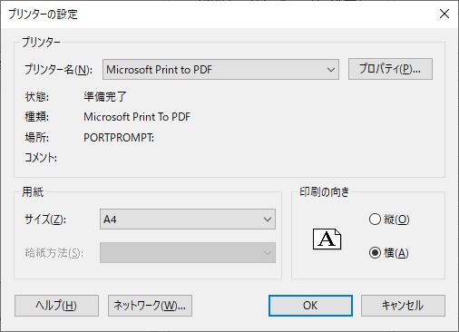Click the キャンセル button
Screen dimensions: 459x332
click(x=403, y=306)
